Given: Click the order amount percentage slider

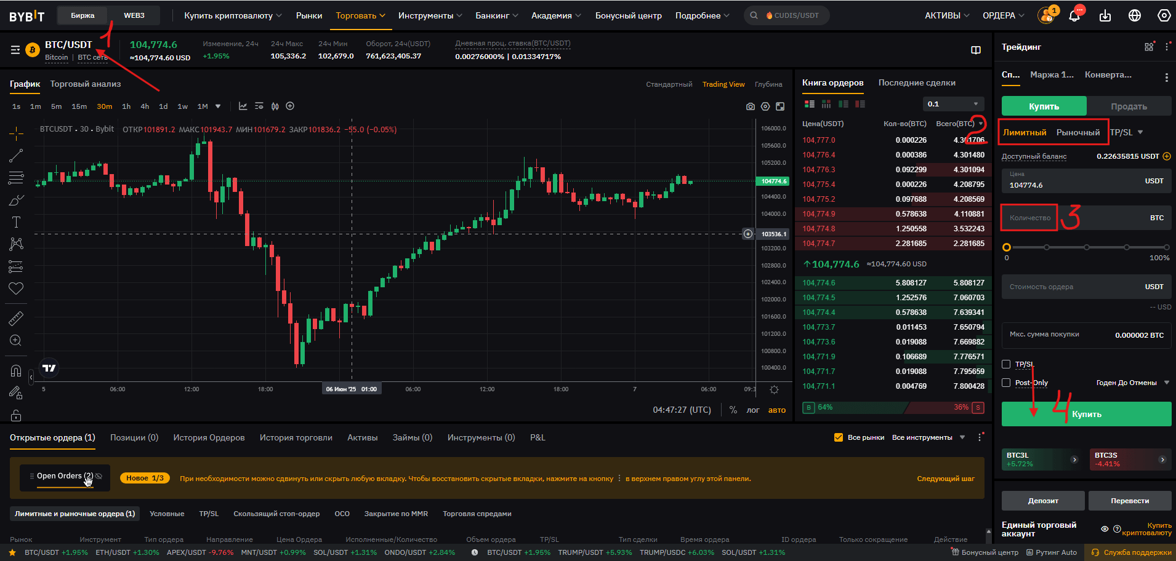Looking at the screenshot, I should pos(1087,247).
